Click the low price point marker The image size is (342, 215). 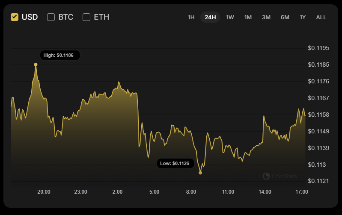tap(200, 173)
